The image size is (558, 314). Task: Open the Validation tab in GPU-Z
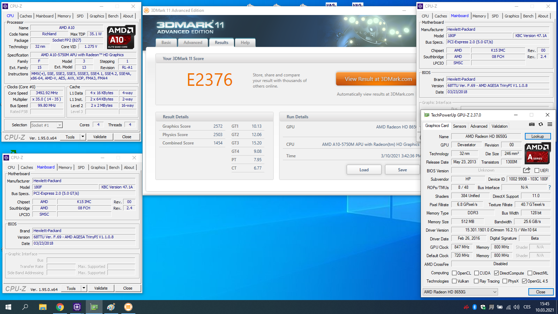[499, 126]
